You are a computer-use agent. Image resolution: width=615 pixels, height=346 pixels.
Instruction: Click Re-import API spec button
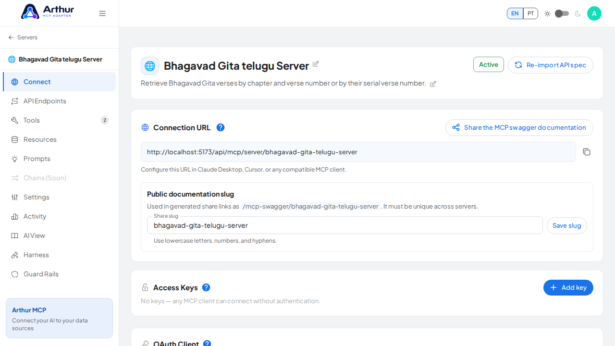pos(551,65)
